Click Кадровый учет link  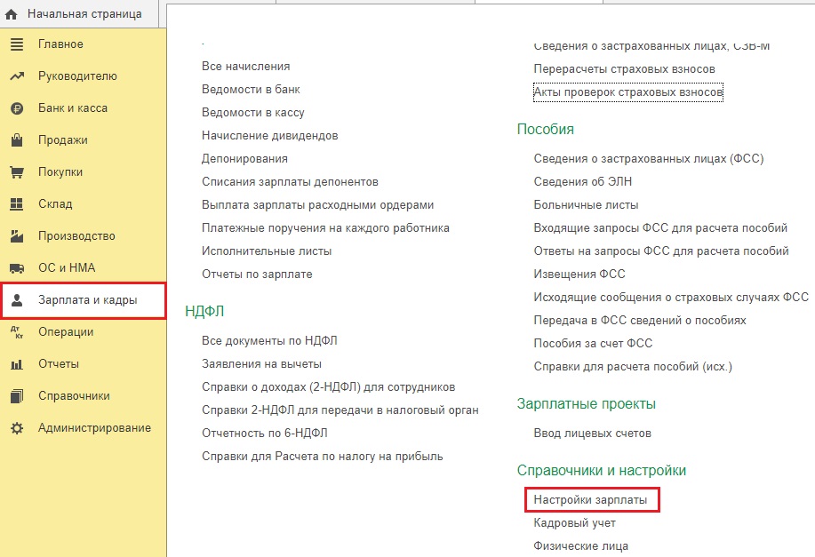[574, 523]
